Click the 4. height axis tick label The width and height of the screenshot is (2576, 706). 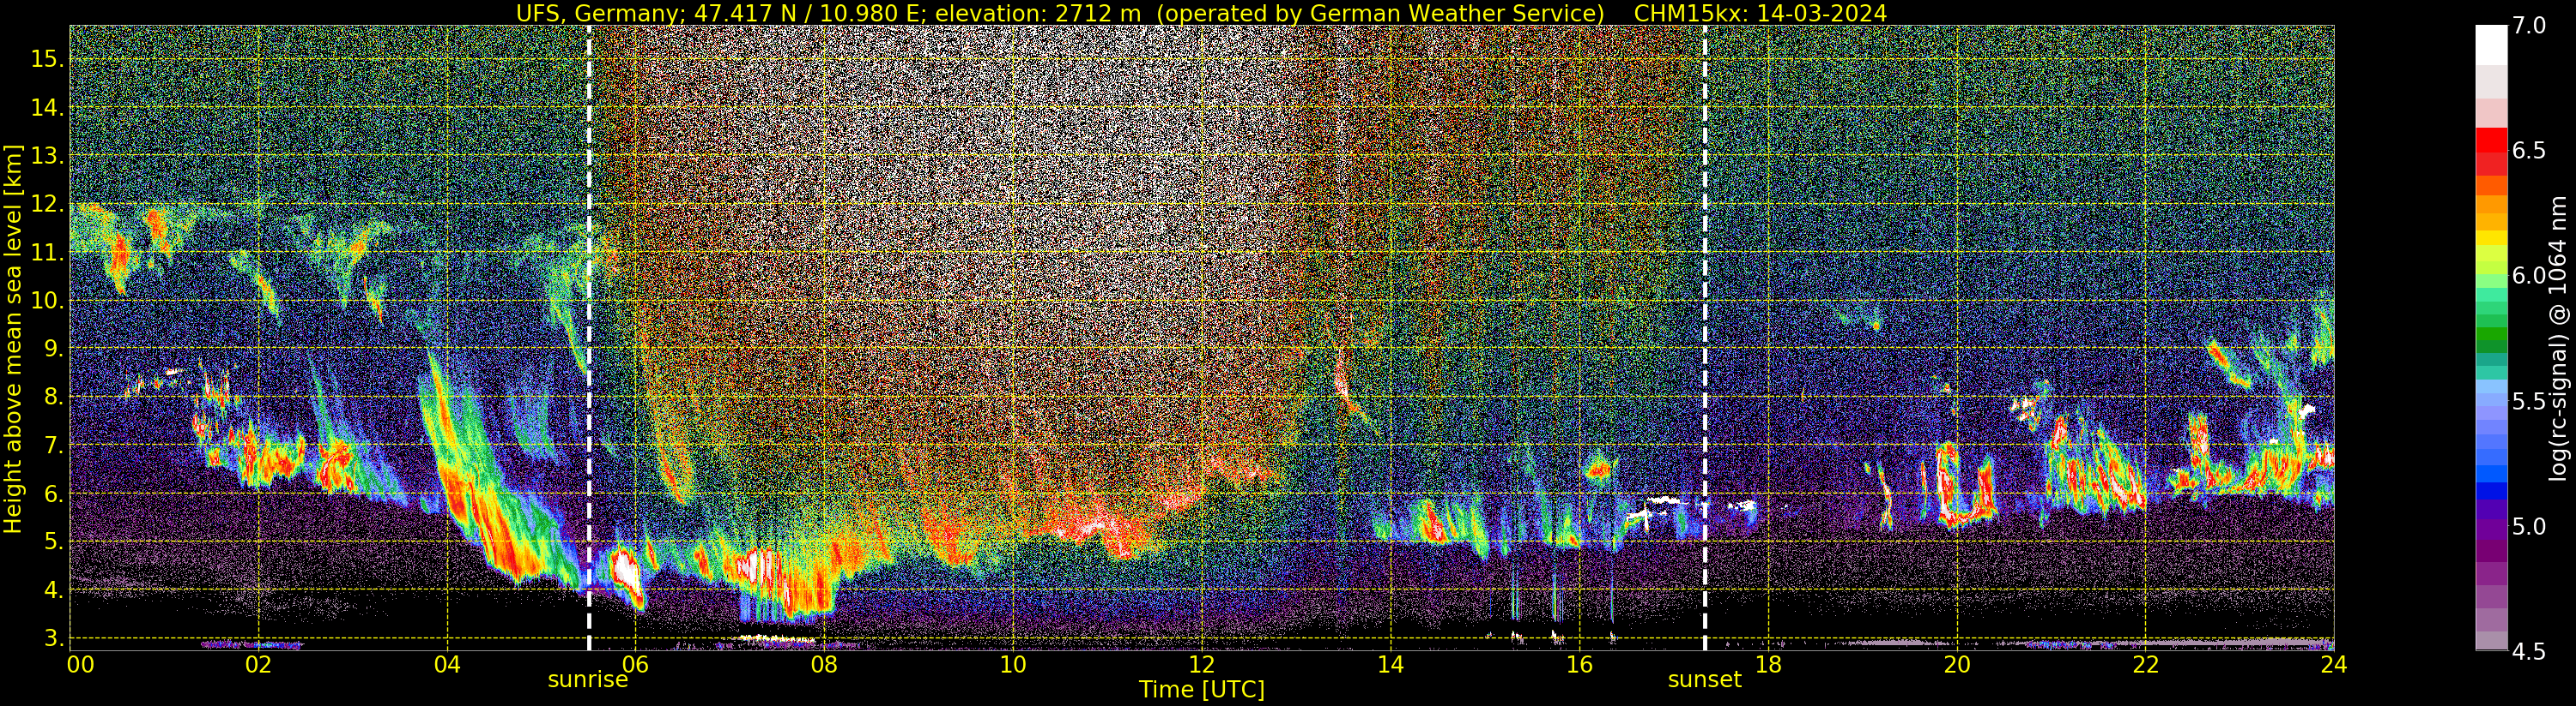point(53,590)
